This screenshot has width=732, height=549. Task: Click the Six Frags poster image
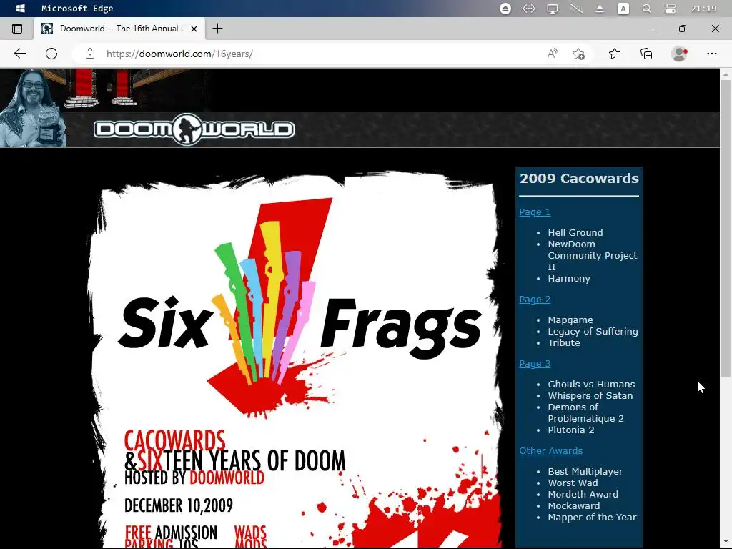[295, 359]
